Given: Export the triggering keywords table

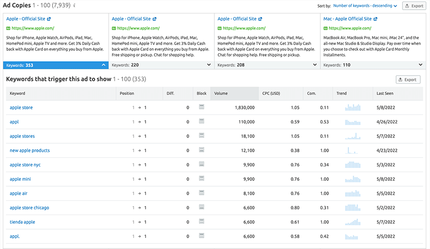Looking at the screenshot, I should pos(408,80).
